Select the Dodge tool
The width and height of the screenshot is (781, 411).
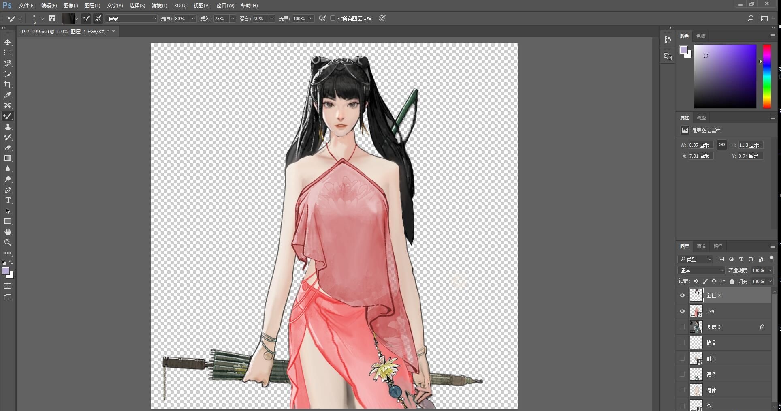tap(8, 179)
